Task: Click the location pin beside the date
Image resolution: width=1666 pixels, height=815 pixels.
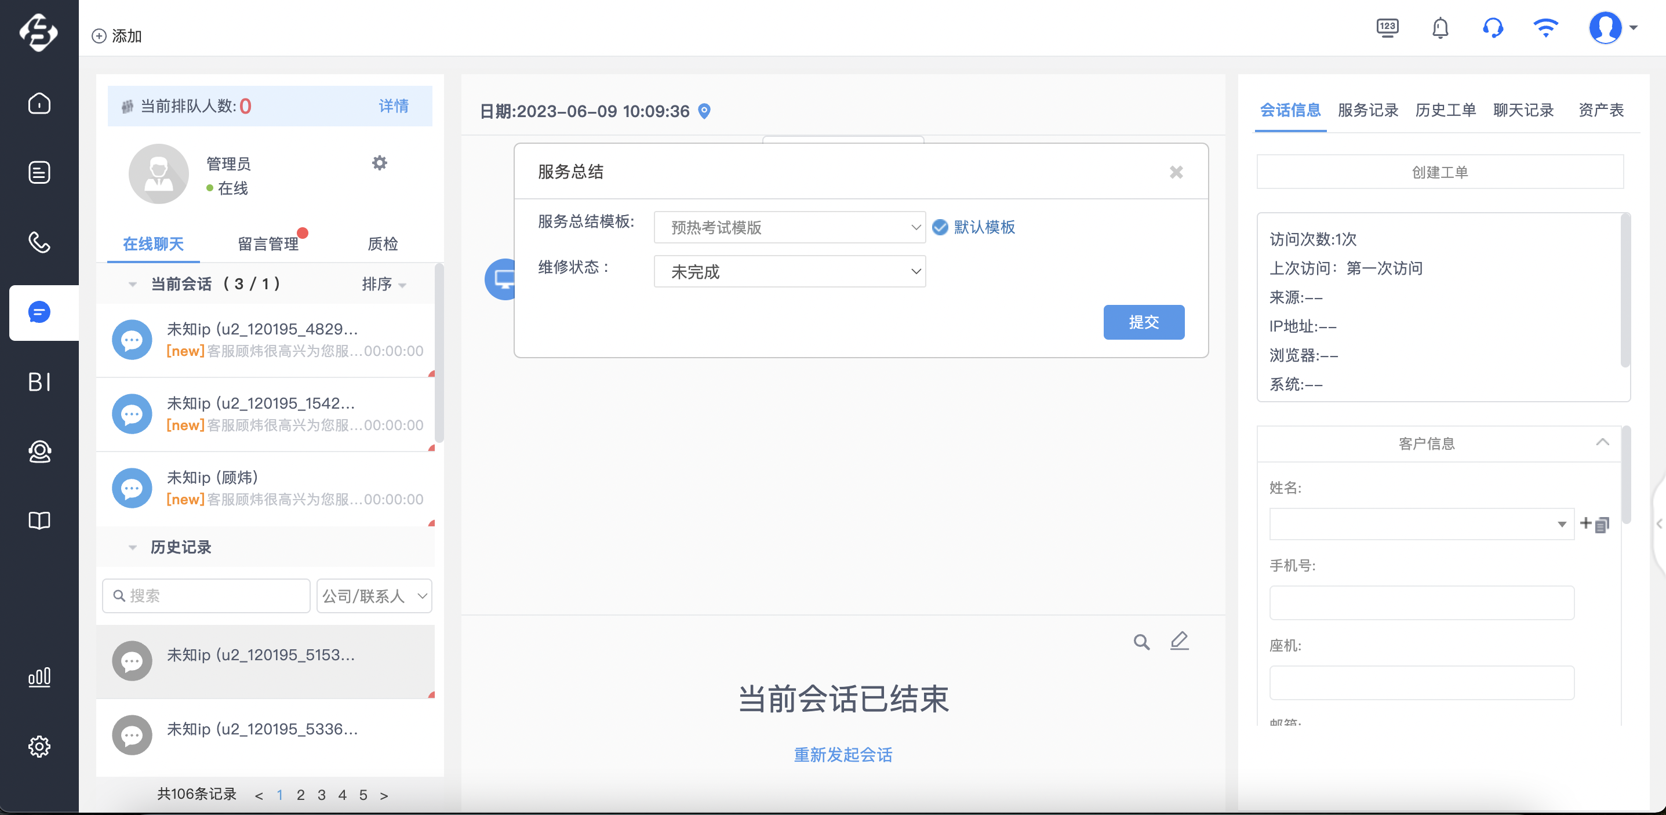Action: tap(705, 111)
